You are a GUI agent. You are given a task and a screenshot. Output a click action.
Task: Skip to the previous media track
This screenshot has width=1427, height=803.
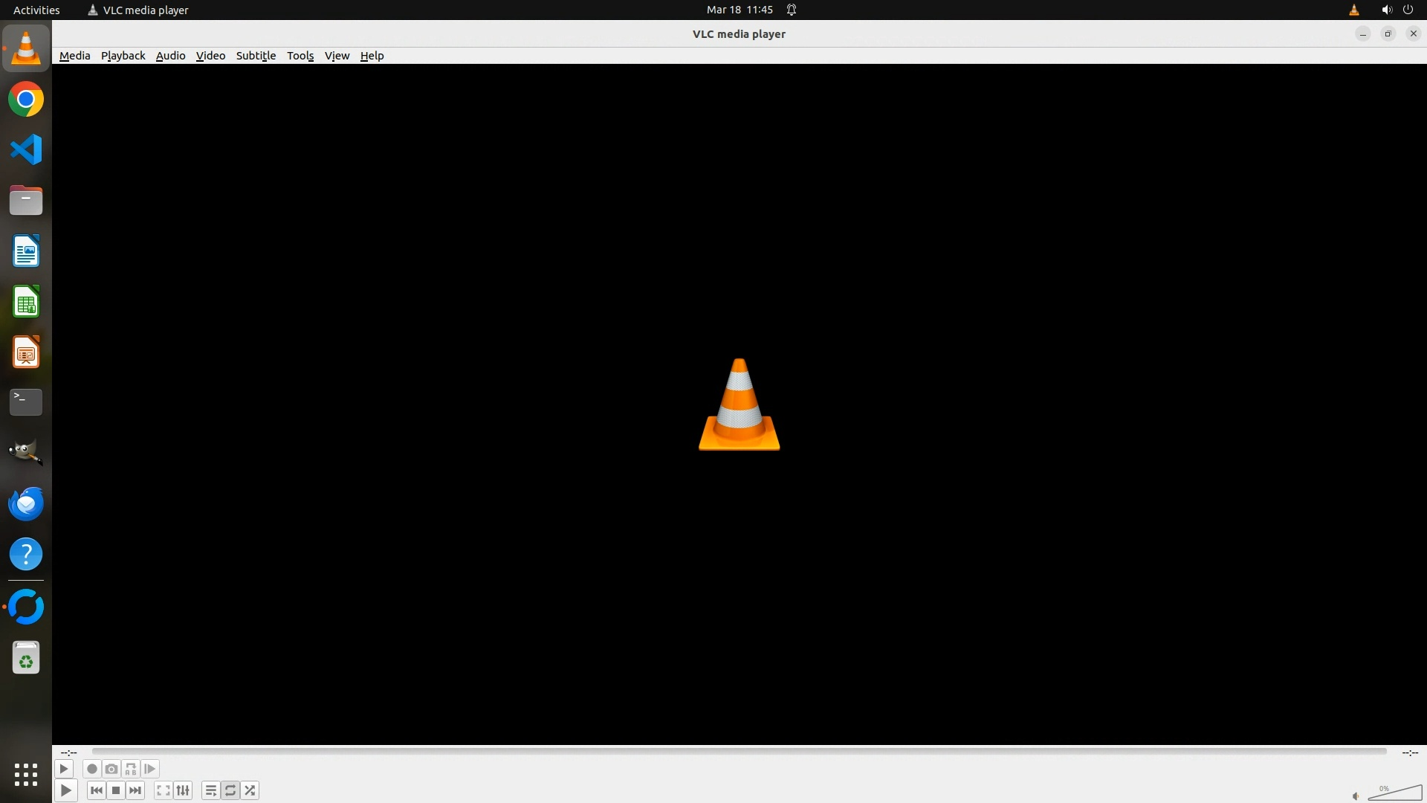[96, 790]
